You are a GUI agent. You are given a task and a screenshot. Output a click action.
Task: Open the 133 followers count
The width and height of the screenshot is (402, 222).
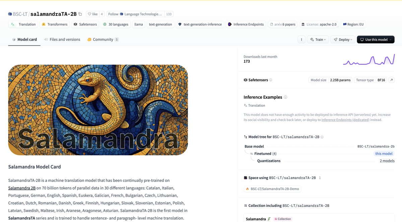pos(169,14)
